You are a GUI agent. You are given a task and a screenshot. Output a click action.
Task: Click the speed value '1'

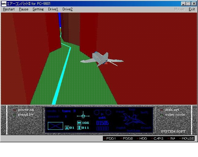(66, 116)
